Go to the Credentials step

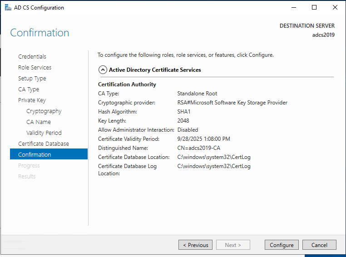(32, 57)
